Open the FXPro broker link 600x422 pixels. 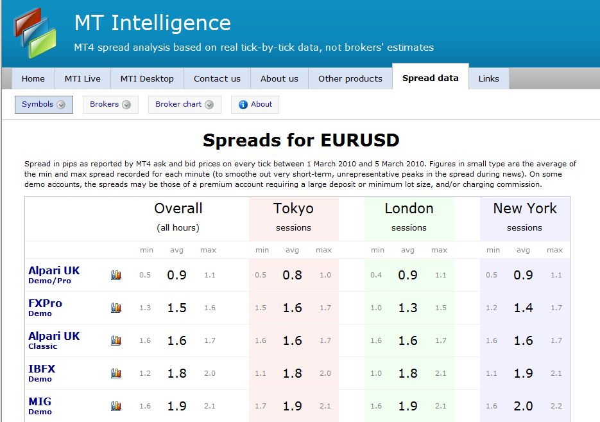[x=45, y=303]
